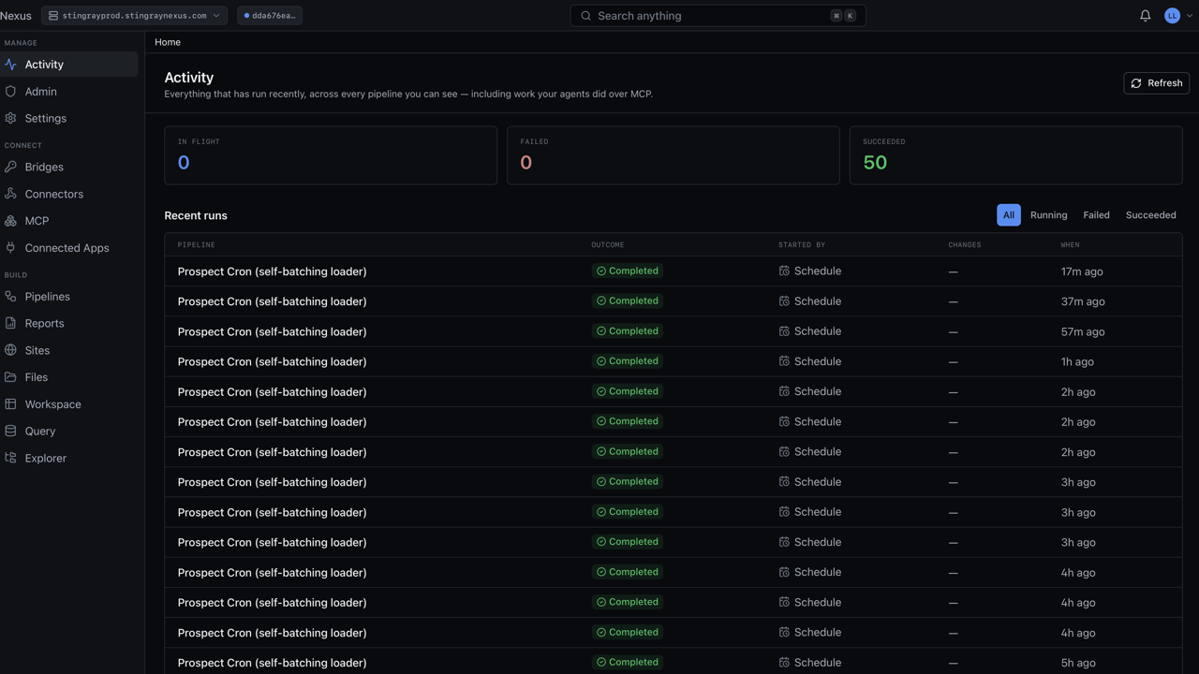Image resolution: width=1199 pixels, height=674 pixels.
Task: Click the When column header
Action: (1070, 245)
